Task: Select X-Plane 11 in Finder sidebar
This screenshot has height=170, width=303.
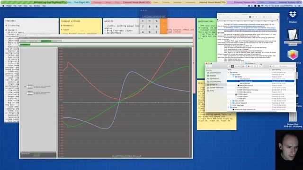Action: pos(214,85)
